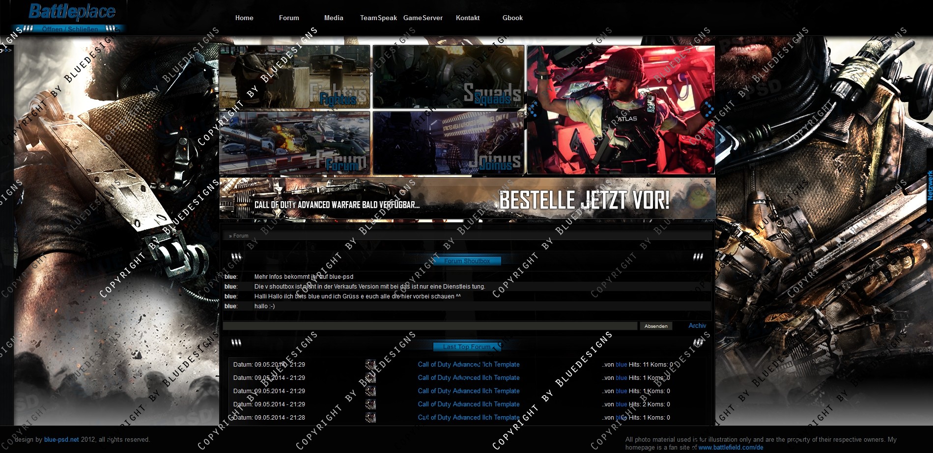Click the Forum Shoutbox header

(x=467, y=261)
